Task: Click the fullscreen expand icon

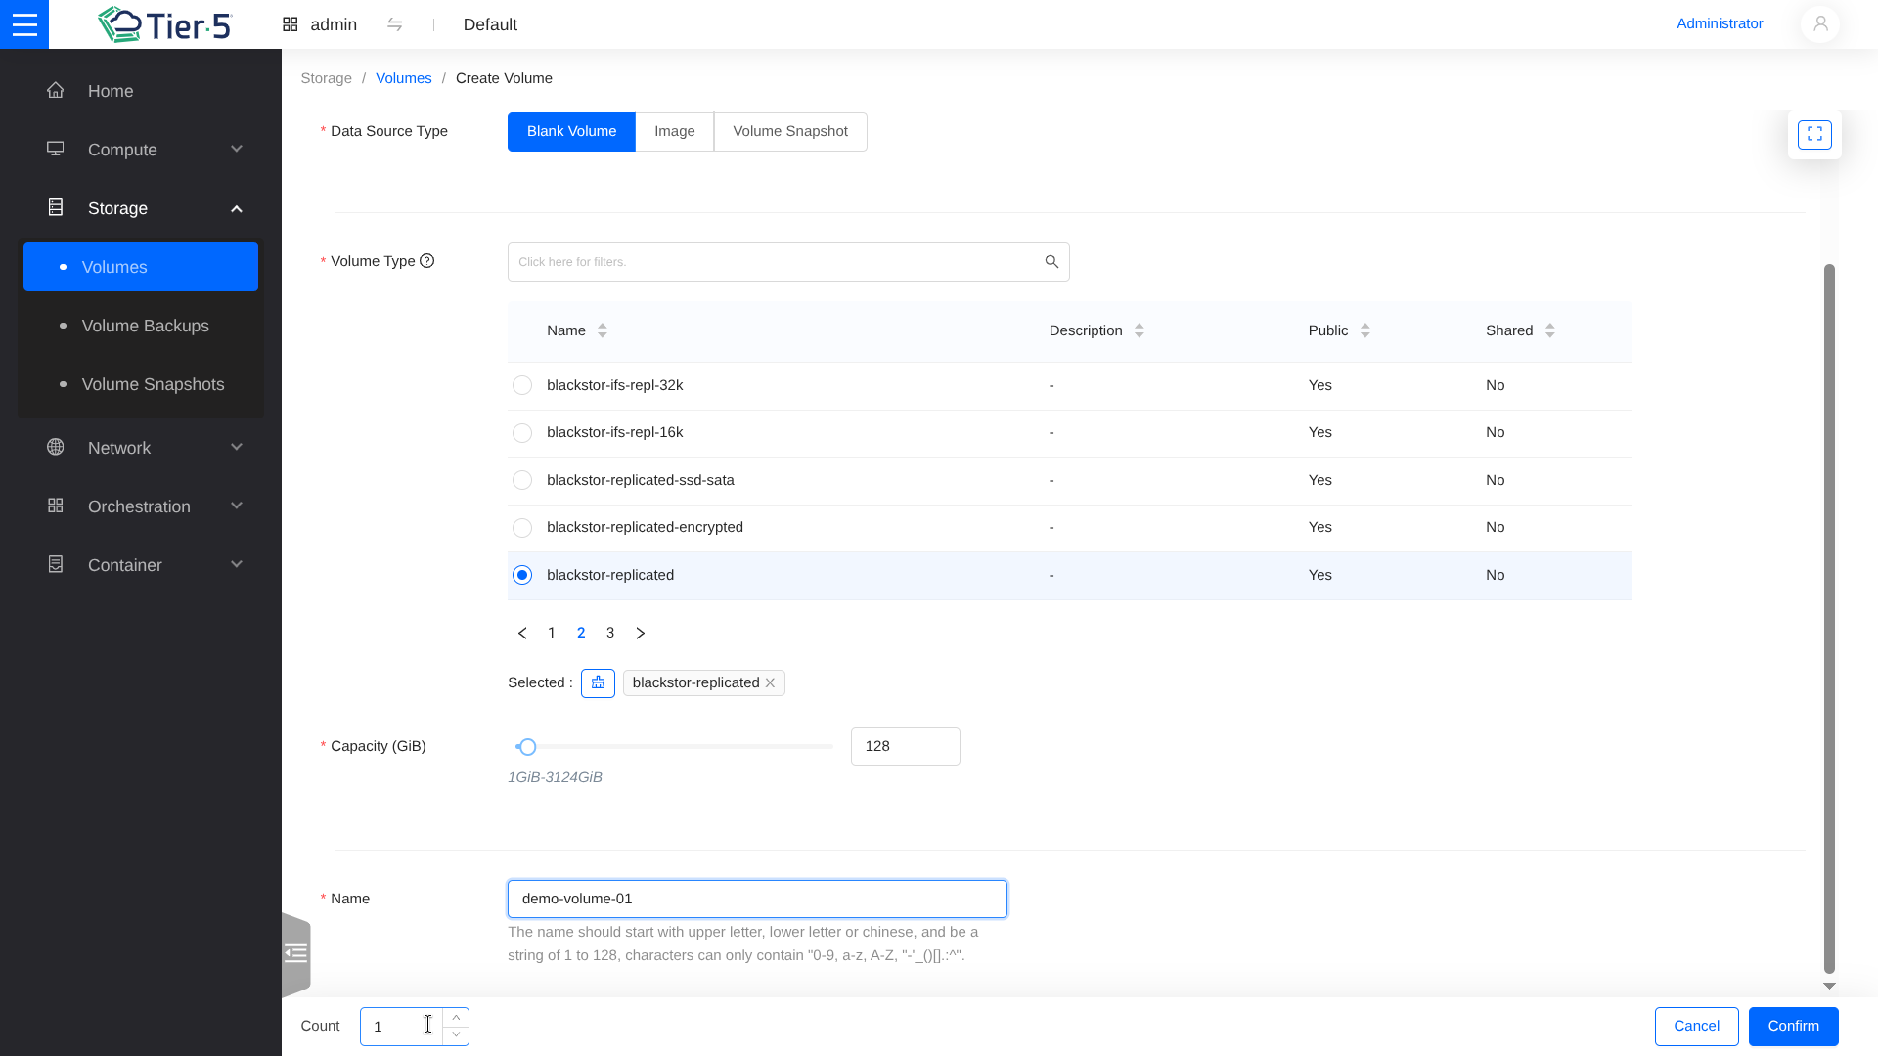Action: coord(1814,135)
